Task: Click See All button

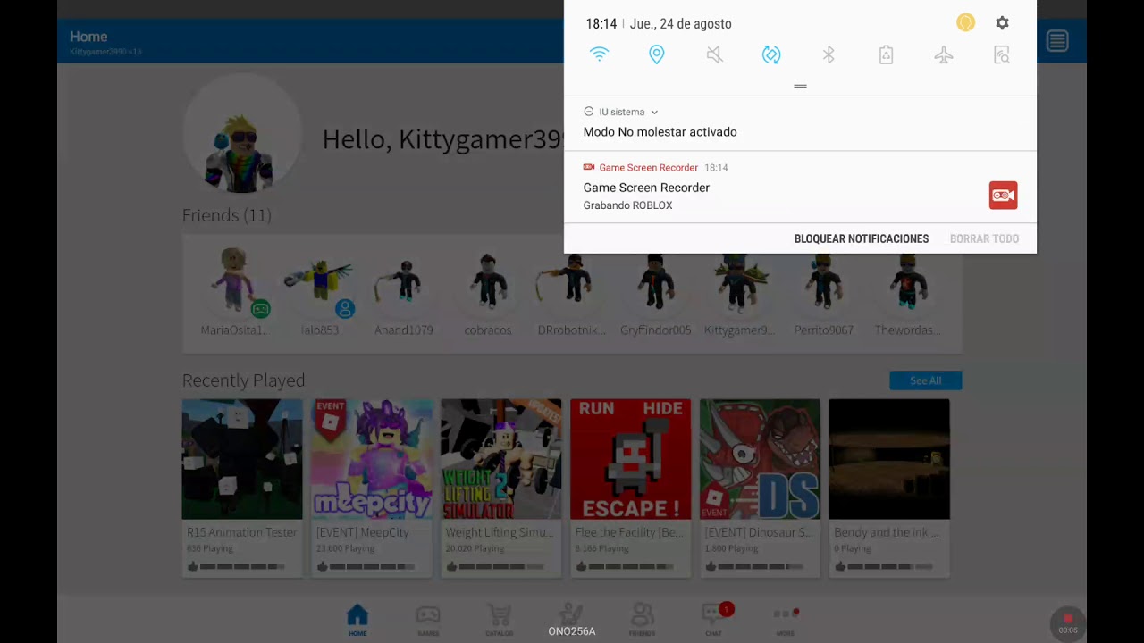Action: pyautogui.click(x=925, y=380)
